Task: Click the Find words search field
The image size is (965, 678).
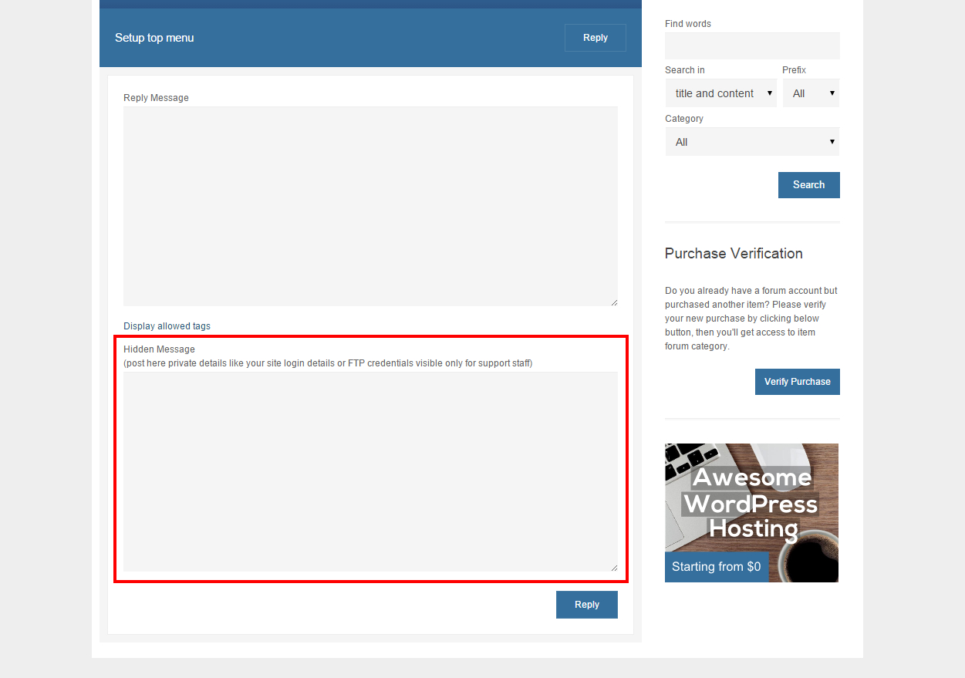Action: click(x=752, y=46)
